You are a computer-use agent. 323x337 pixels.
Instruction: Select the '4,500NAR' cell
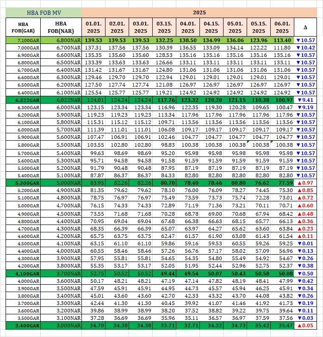tap(61, 214)
